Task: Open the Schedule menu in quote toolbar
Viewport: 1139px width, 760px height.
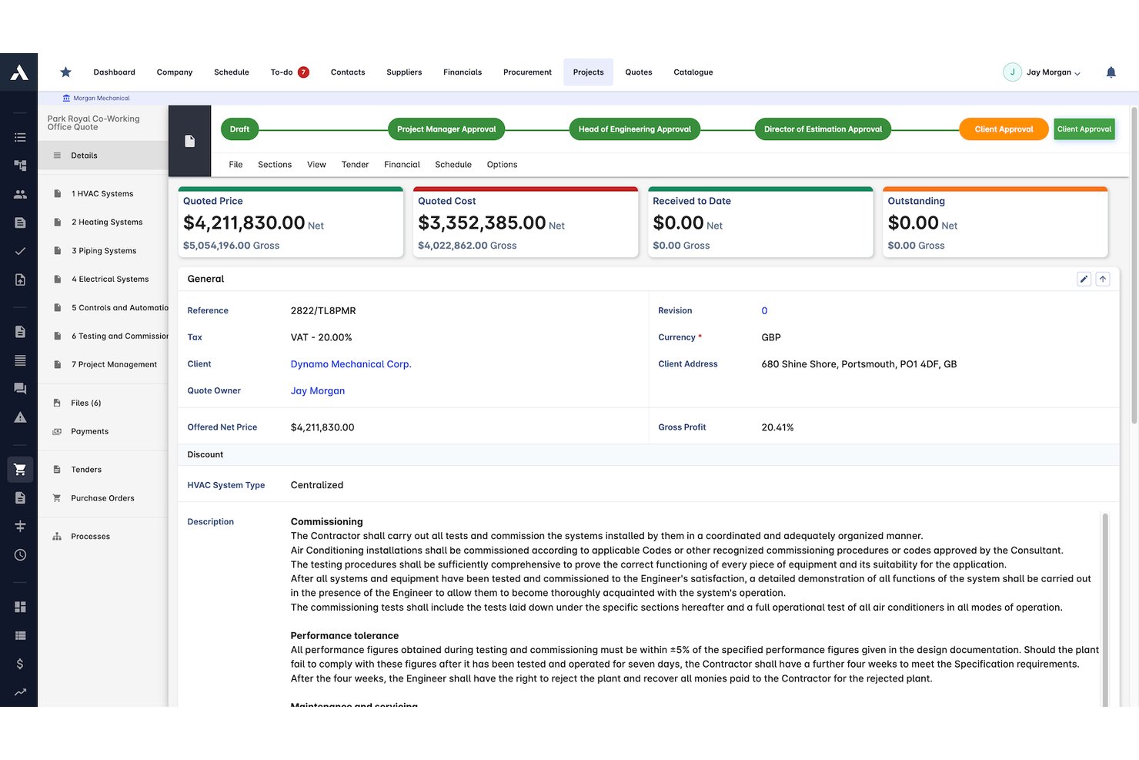Action: (x=453, y=165)
